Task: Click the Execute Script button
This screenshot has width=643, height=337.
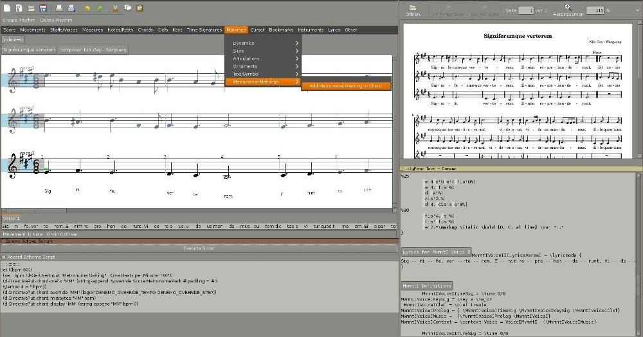Action: click(x=199, y=248)
